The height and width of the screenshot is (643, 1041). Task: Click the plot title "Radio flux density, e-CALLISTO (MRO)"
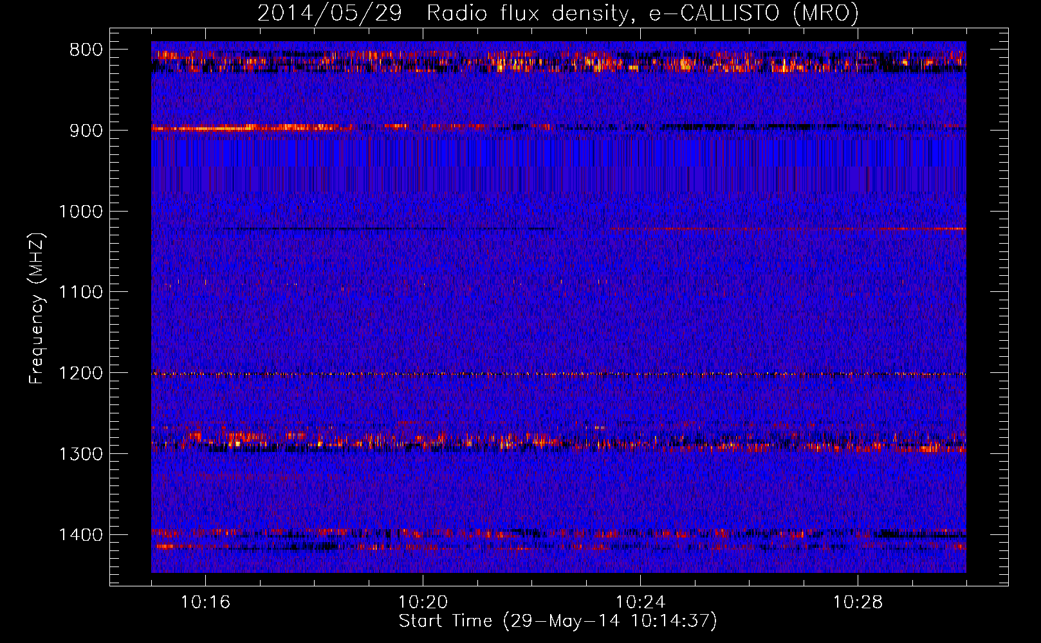tap(643, 14)
